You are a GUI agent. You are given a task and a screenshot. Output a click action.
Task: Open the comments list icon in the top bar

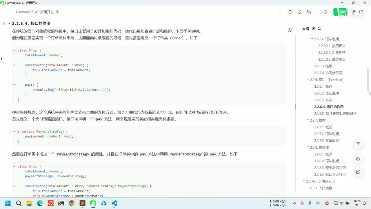click(x=354, y=12)
